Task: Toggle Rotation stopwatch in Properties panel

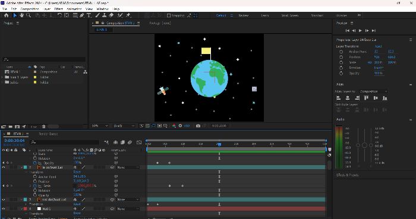Action: tap(341, 68)
